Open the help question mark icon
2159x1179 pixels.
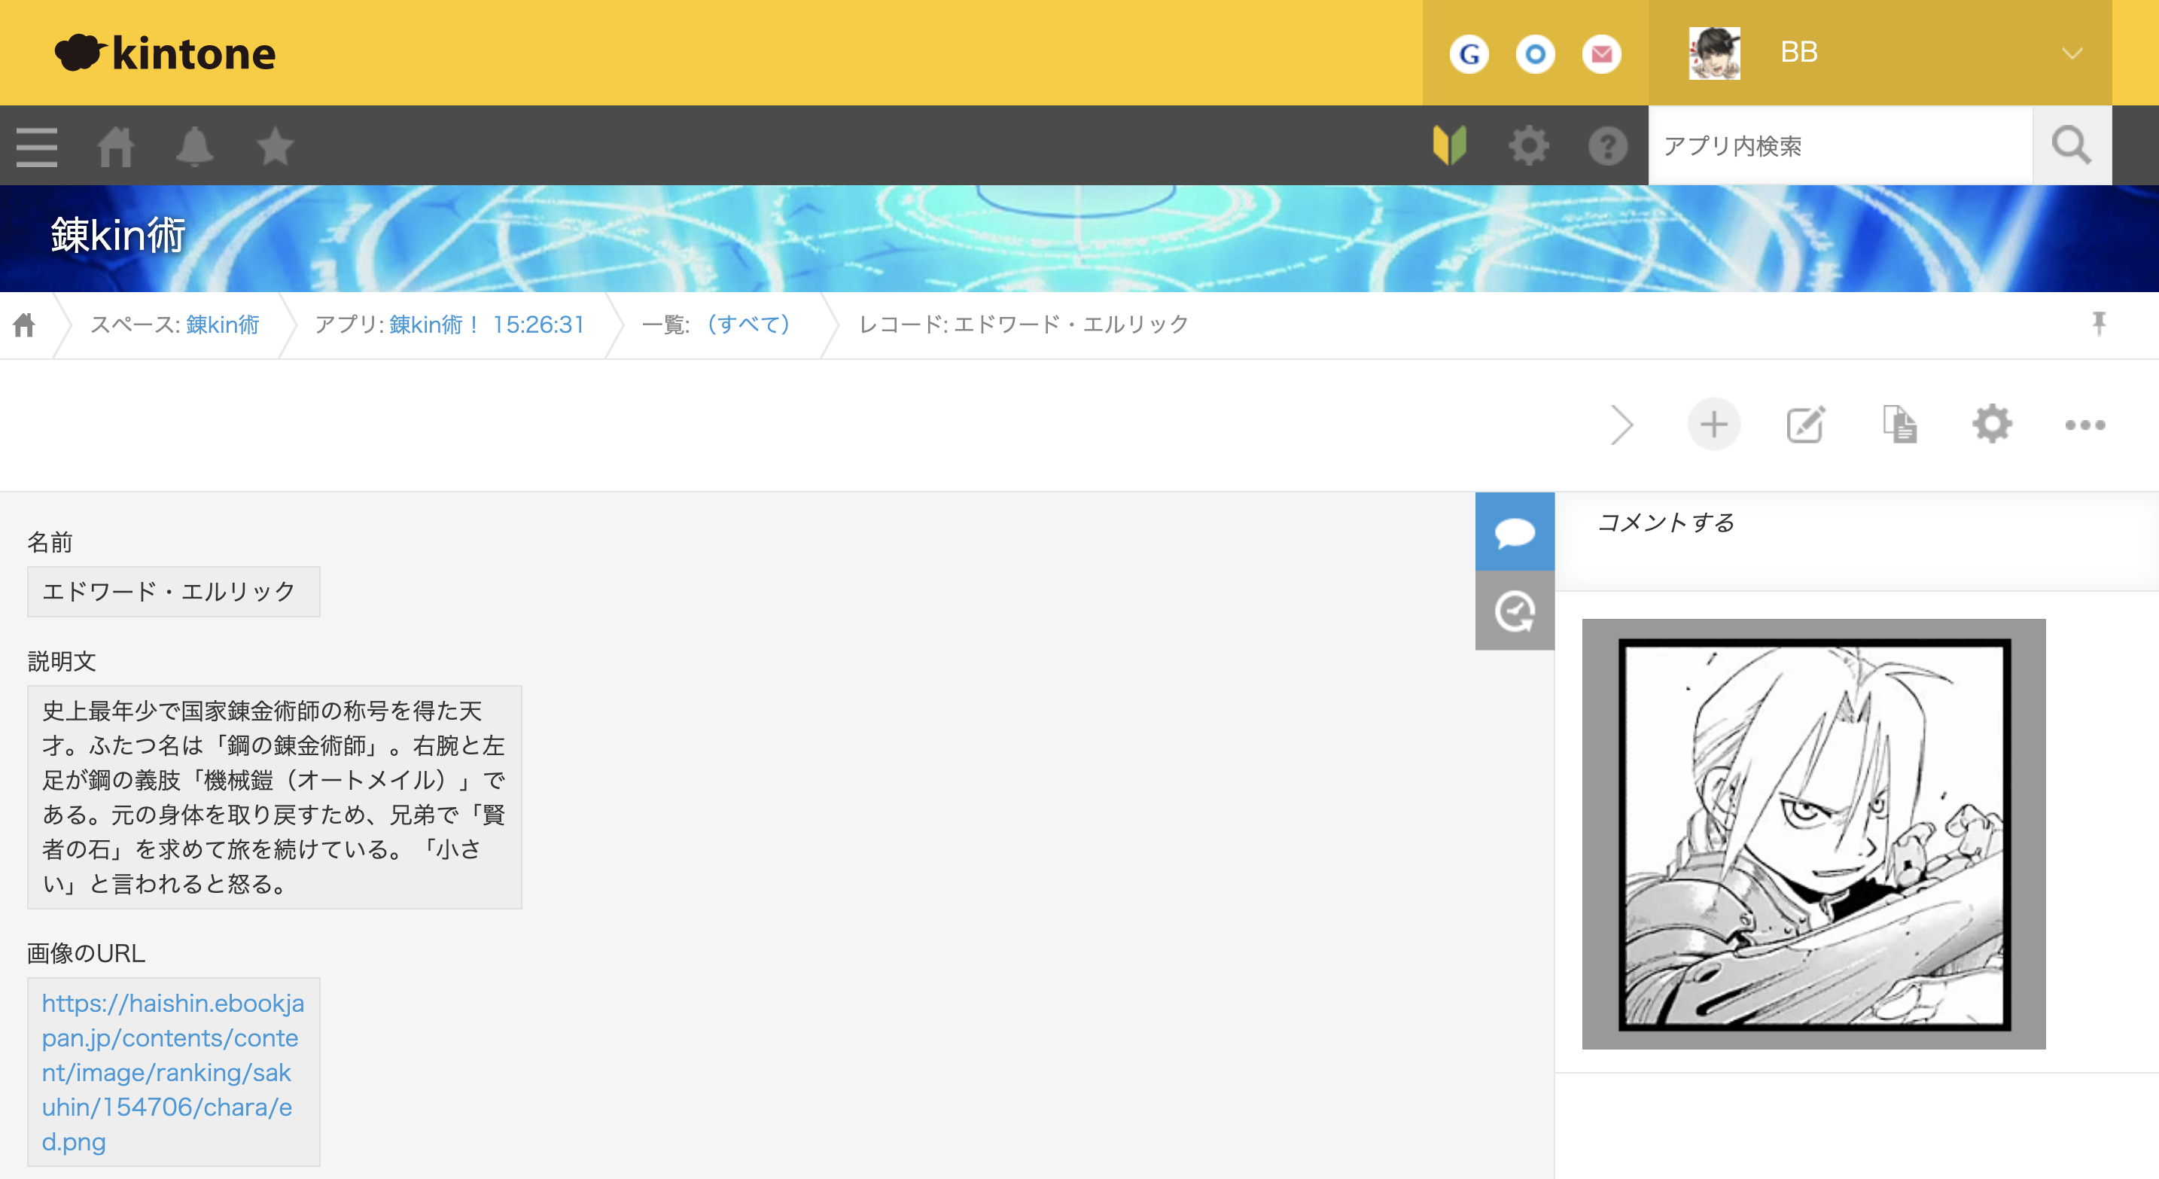pos(1607,146)
